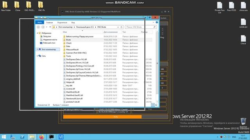Open the New Folder desktop icon
250x140 pixels.
point(5,6)
